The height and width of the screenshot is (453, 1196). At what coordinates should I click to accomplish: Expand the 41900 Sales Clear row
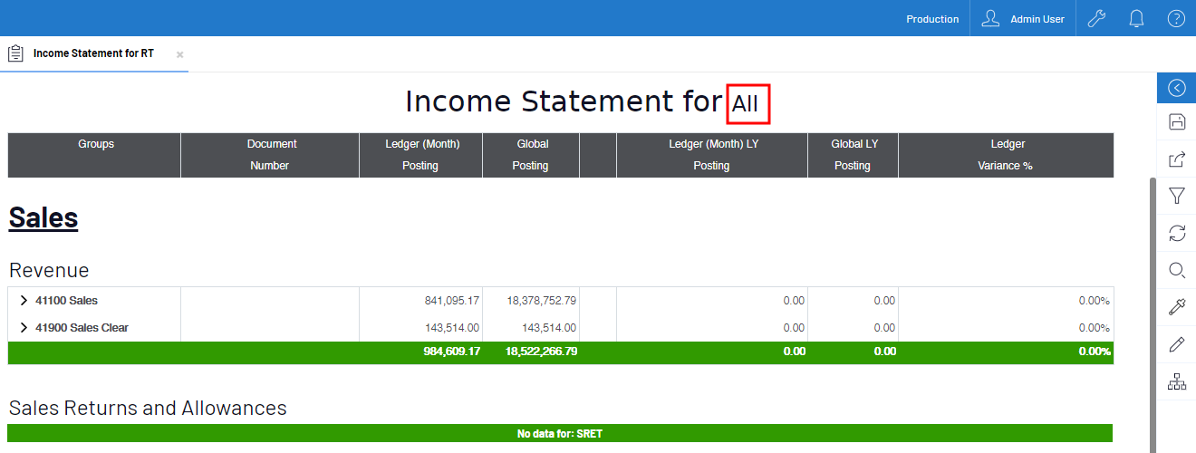pyautogui.click(x=24, y=328)
